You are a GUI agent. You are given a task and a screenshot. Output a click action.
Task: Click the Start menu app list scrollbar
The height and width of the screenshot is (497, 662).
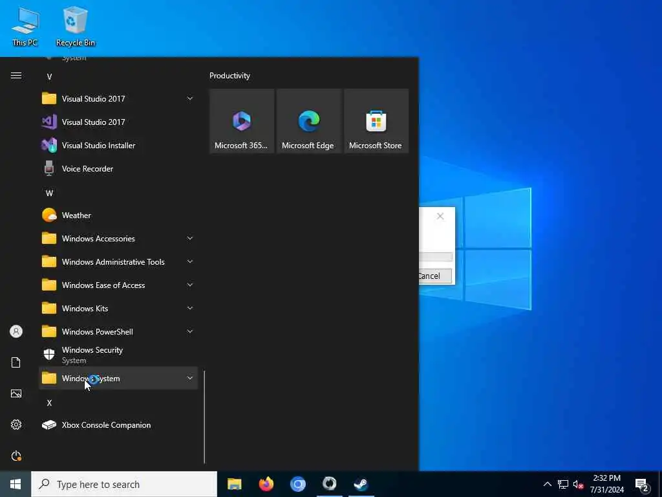point(204,417)
